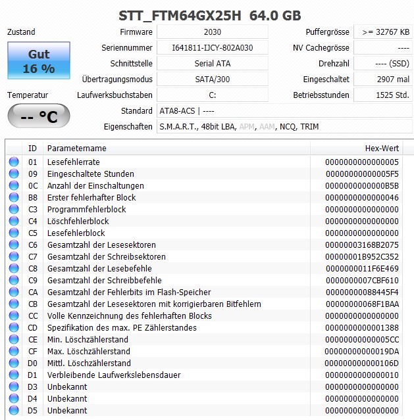Click the Schnittstelle field Serial ATA
The image size is (414, 420).
tap(212, 64)
